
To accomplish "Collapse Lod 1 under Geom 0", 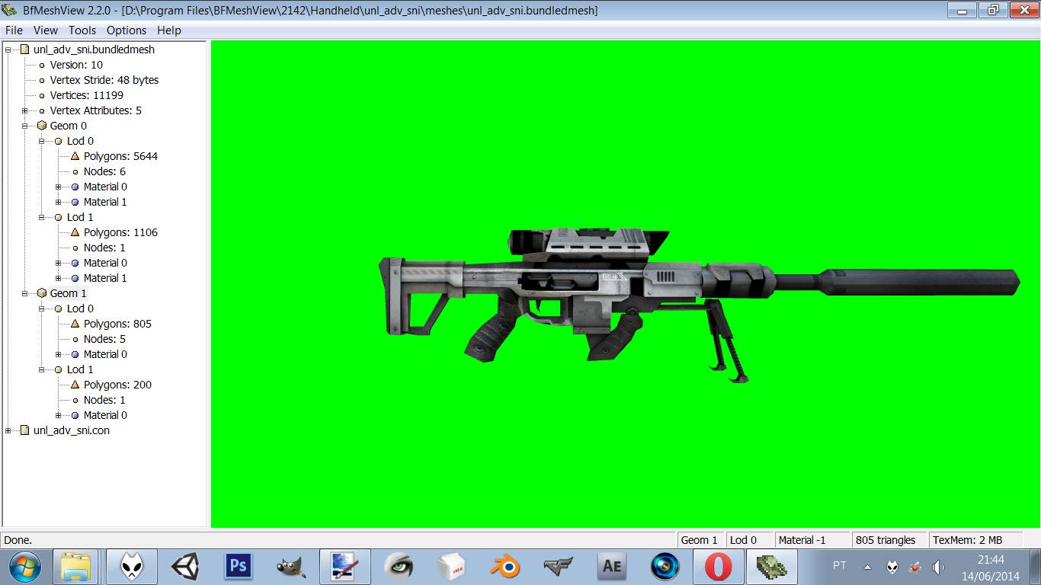I will 43,217.
